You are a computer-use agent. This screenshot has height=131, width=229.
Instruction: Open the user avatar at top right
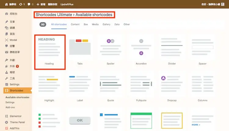(223, 4)
